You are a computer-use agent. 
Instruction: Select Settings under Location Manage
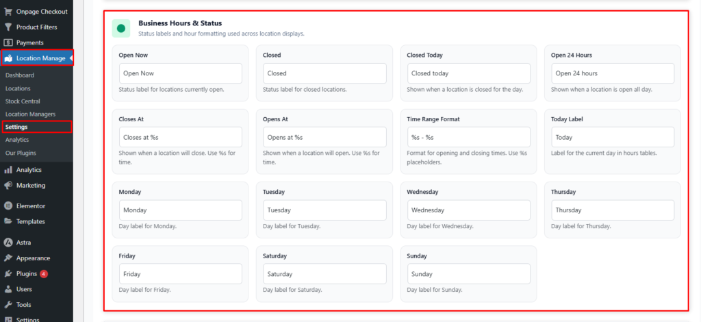[x=16, y=127]
